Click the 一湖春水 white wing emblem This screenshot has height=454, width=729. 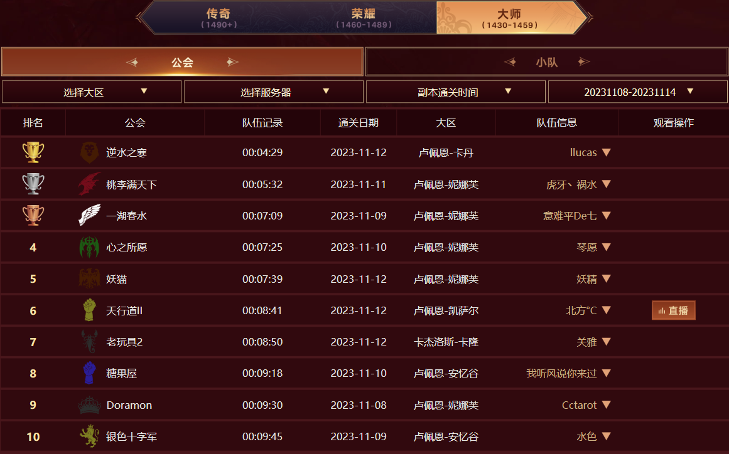(x=89, y=216)
